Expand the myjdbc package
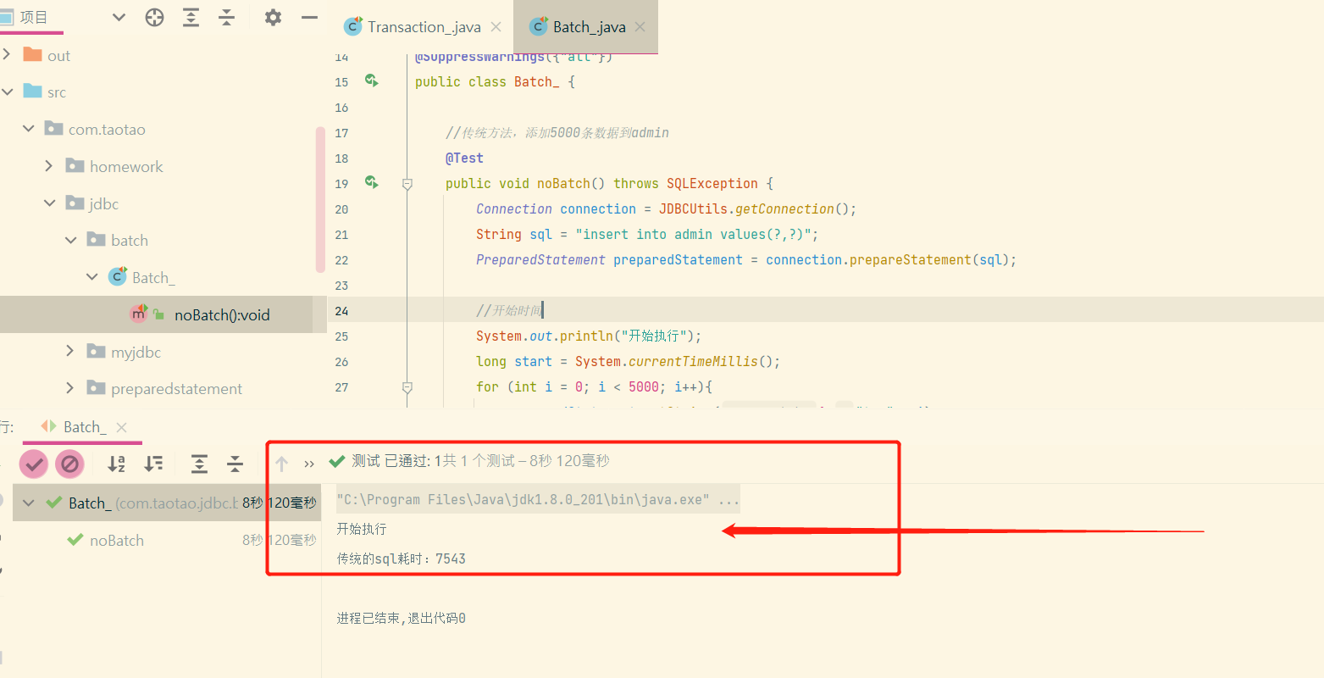 tap(70, 352)
